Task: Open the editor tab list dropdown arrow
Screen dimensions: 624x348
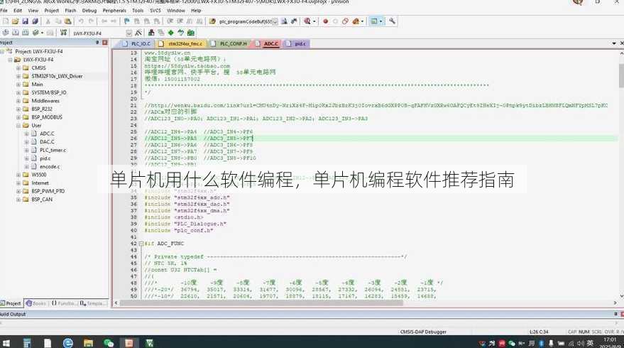Action: [x=614, y=43]
